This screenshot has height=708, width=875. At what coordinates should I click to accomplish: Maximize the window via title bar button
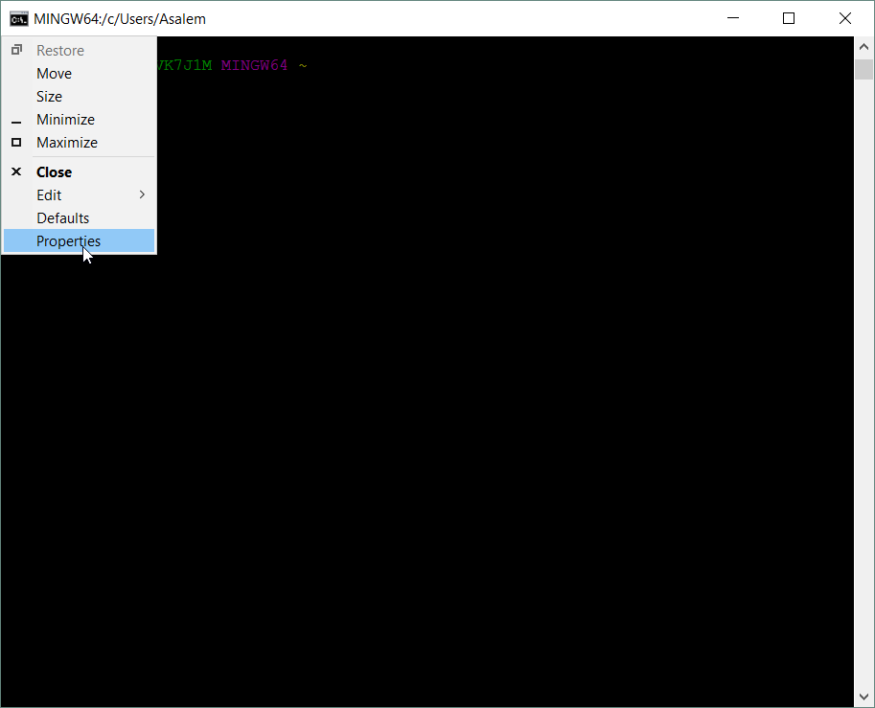coord(789,18)
